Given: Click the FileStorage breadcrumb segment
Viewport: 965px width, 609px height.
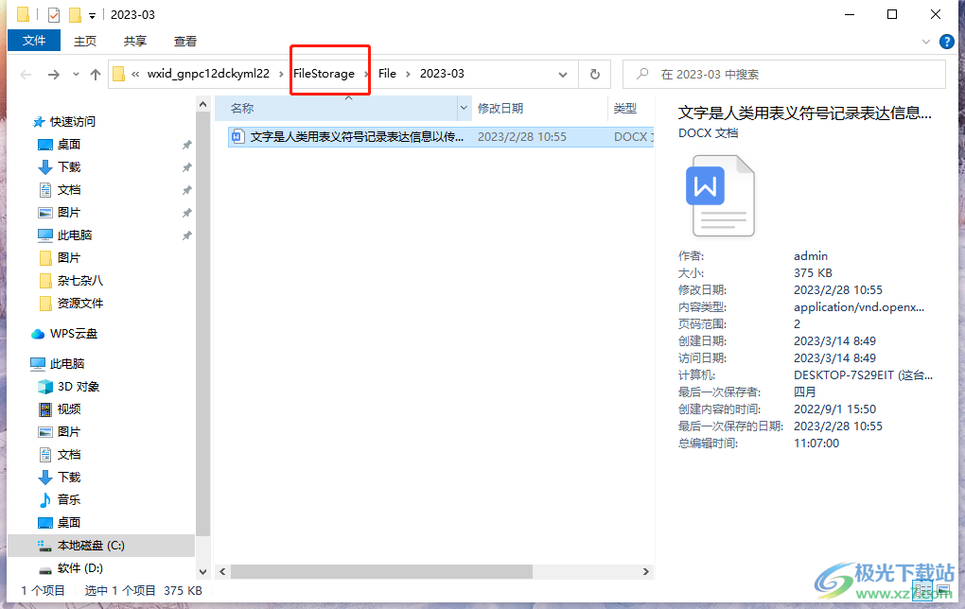Looking at the screenshot, I should (x=324, y=74).
